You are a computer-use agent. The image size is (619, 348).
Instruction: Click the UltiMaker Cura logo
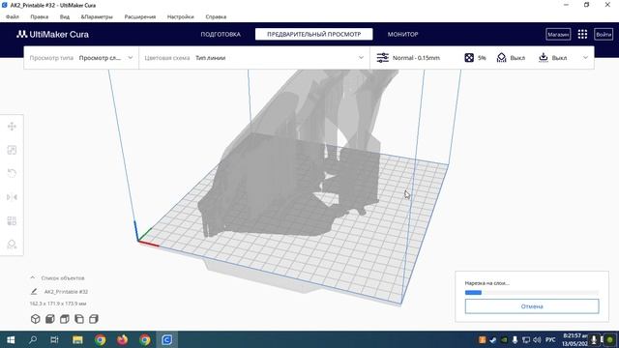(x=52, y=35)
